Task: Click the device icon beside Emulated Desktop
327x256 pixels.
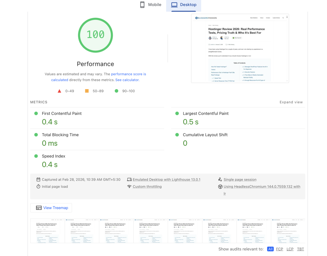Action: coord(129,180)
